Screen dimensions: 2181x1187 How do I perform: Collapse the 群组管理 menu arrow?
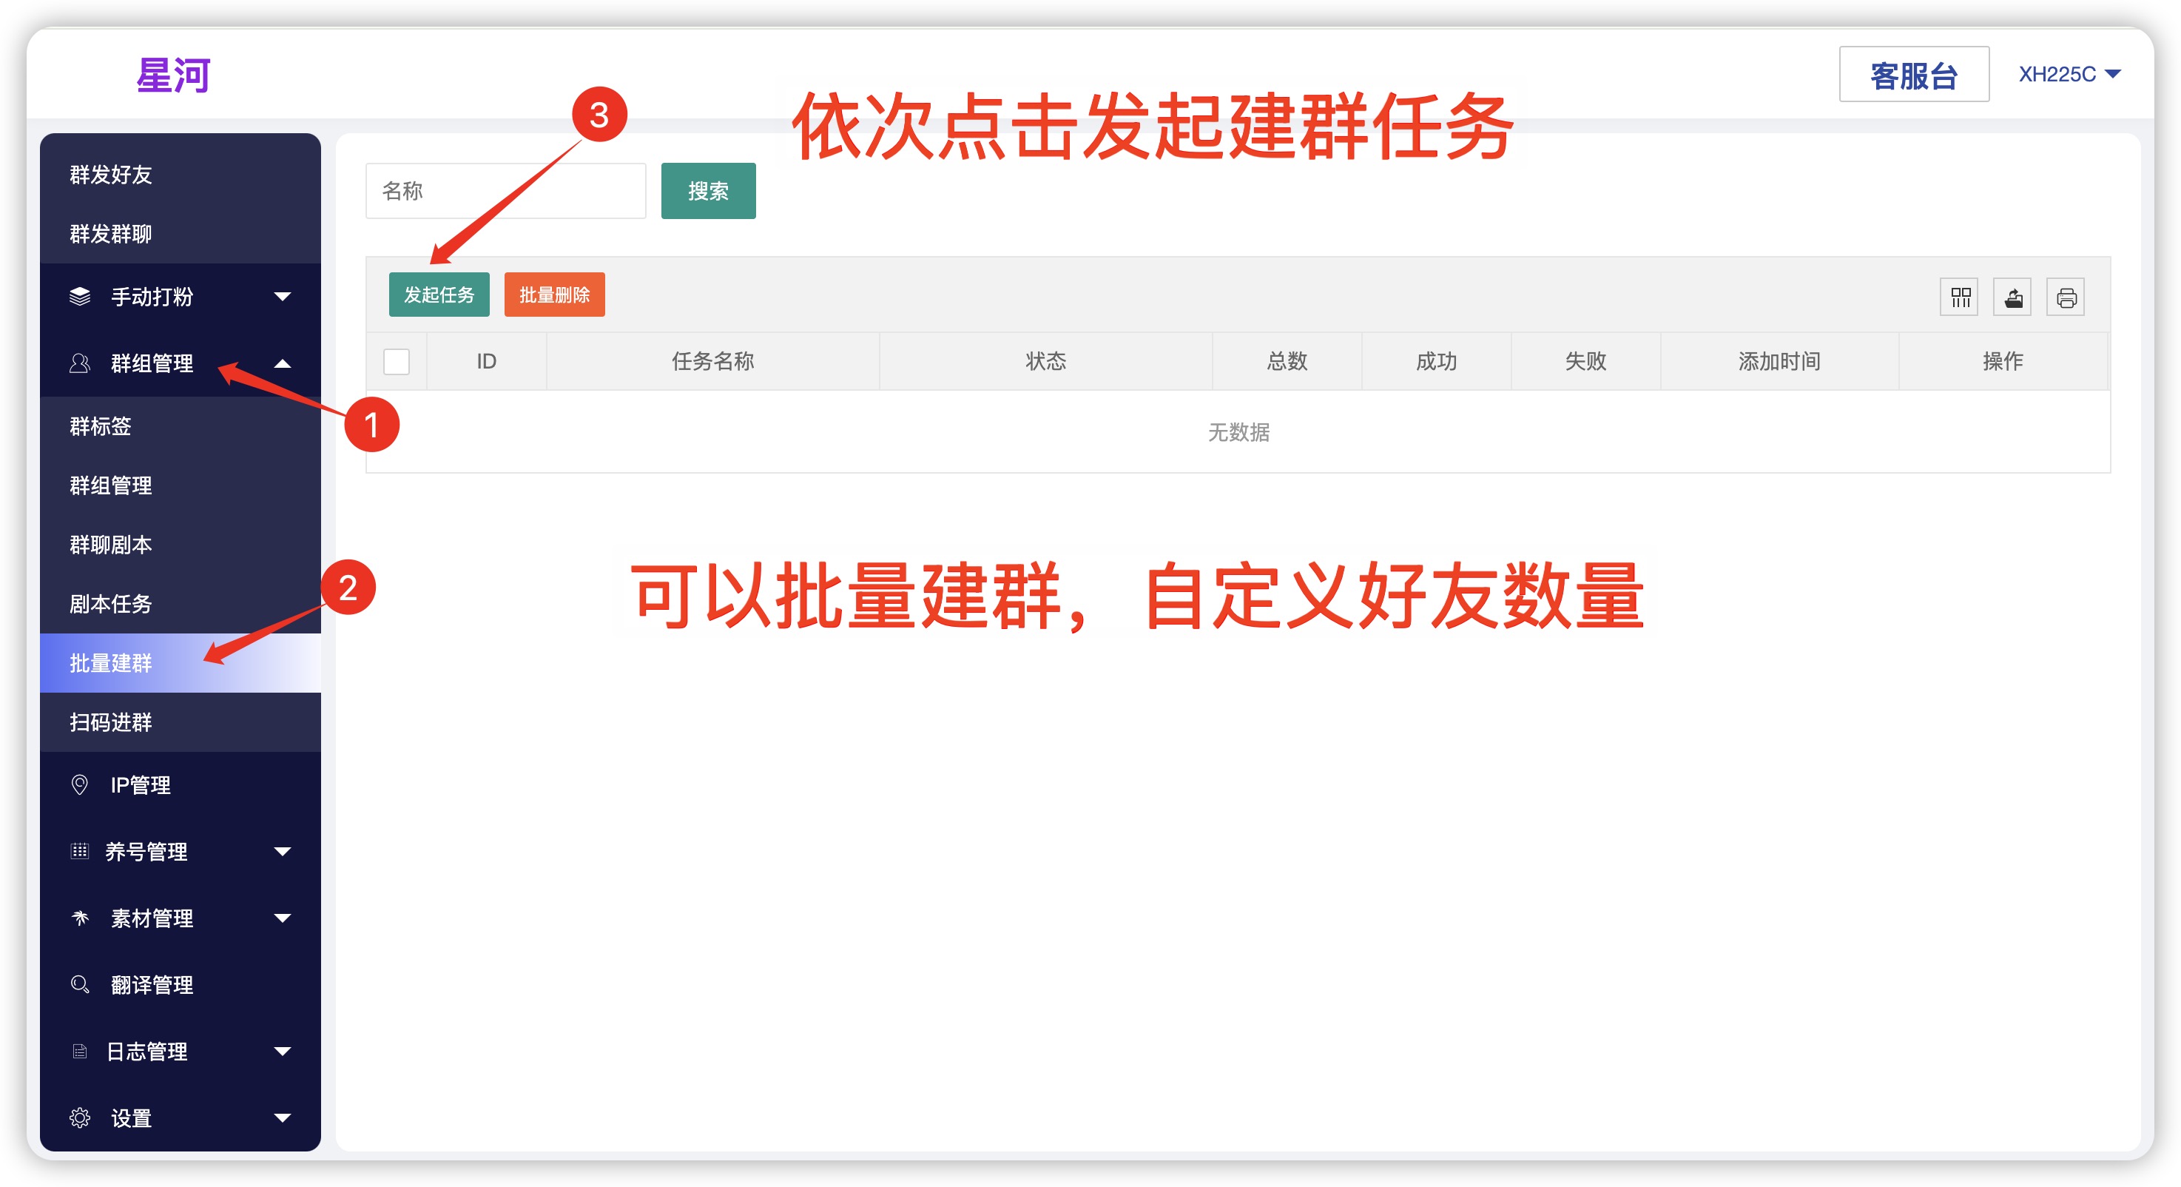(283, 363)
